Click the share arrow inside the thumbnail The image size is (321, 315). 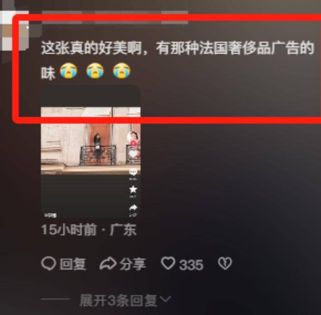pyautogui.click(x=133, y=208)
